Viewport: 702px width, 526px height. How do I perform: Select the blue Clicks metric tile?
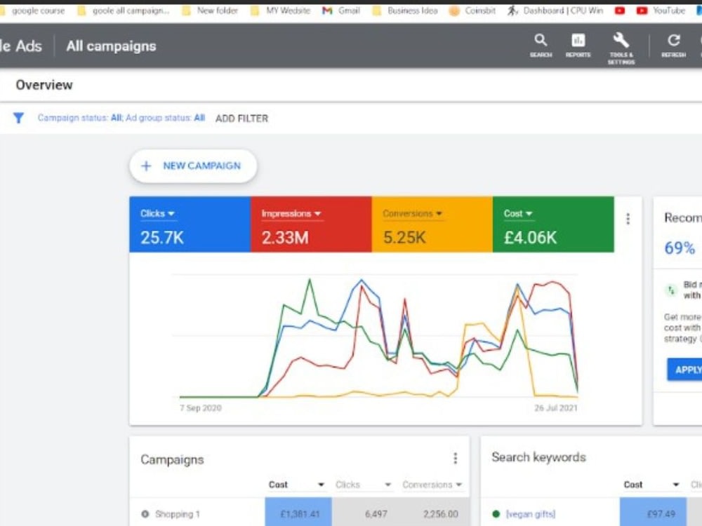click(x=190, y=224)
